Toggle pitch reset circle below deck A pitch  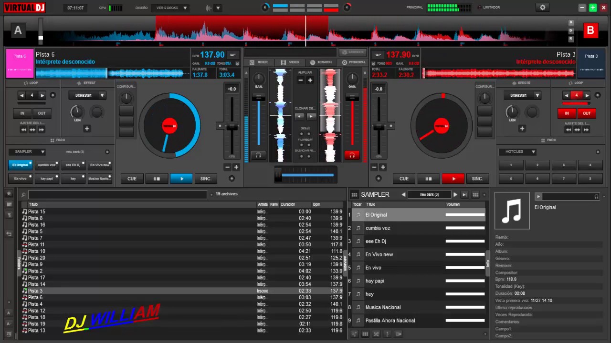point(232,179)
